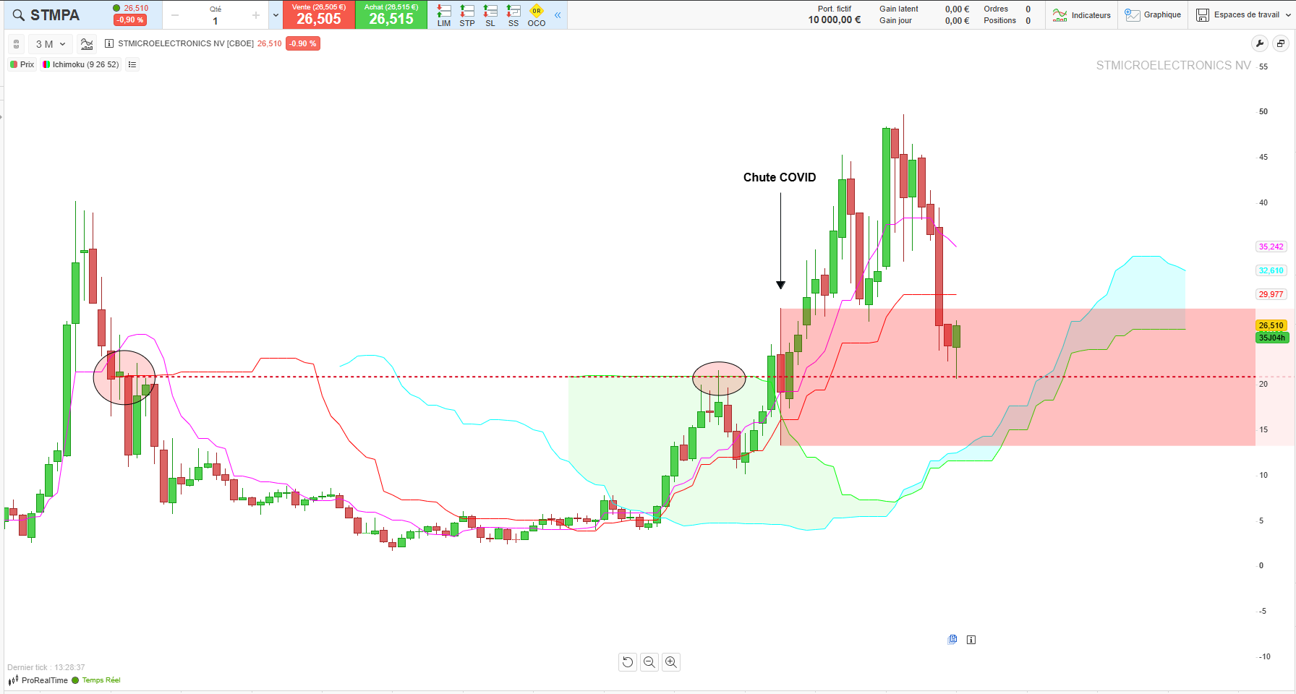Viewport: 1296px width, 694px height.
Task: Click the Temps Réel status indicator
Action: [x=96, y=680]
